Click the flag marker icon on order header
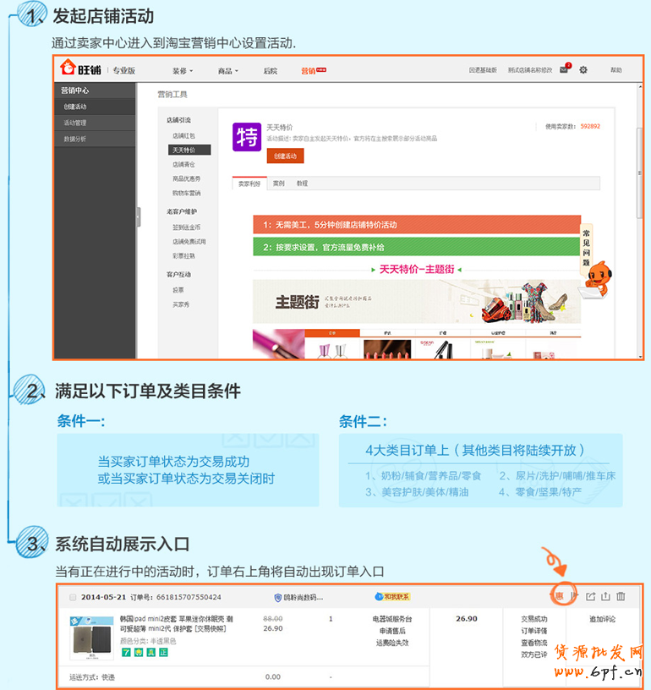Viewport: 651px width, 690px height. 574,596
